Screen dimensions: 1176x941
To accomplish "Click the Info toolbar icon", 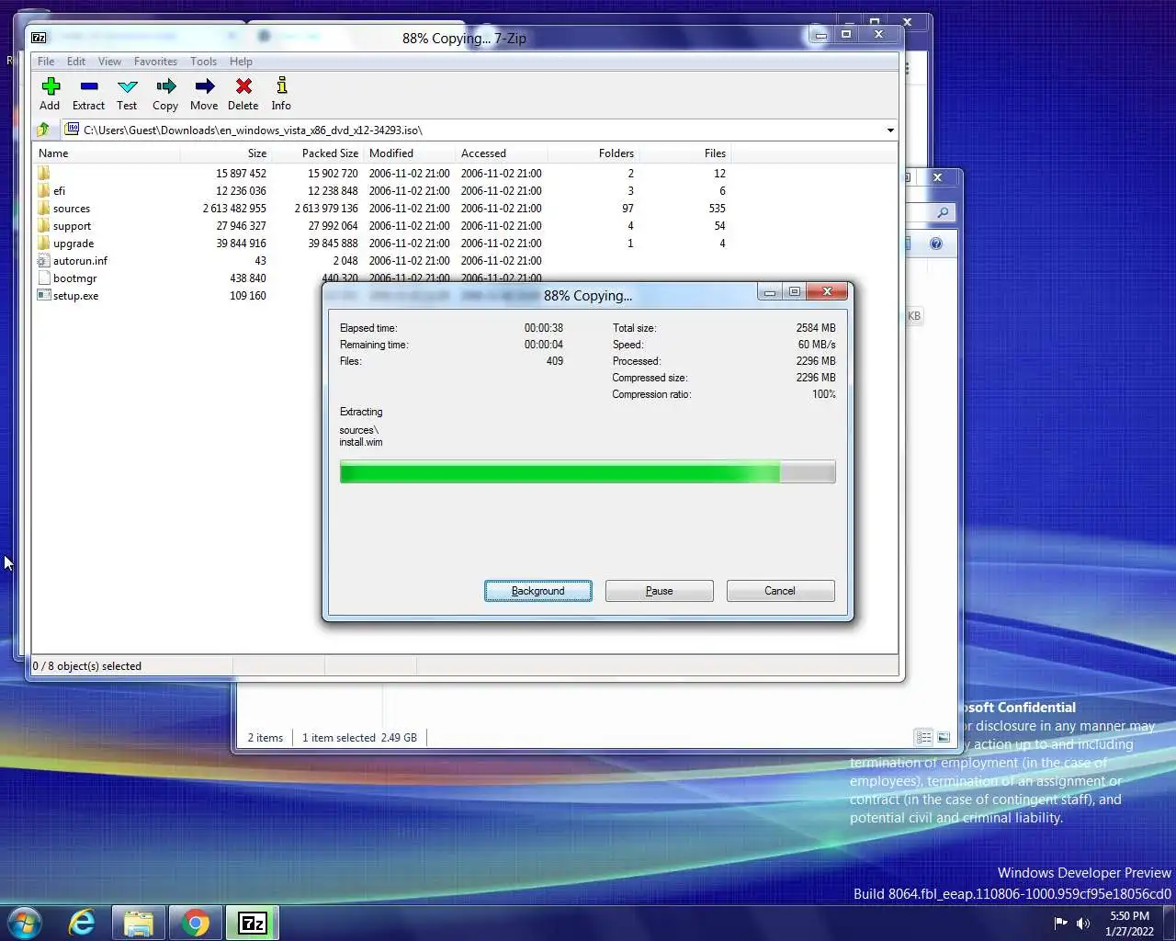I will point(282,86).
